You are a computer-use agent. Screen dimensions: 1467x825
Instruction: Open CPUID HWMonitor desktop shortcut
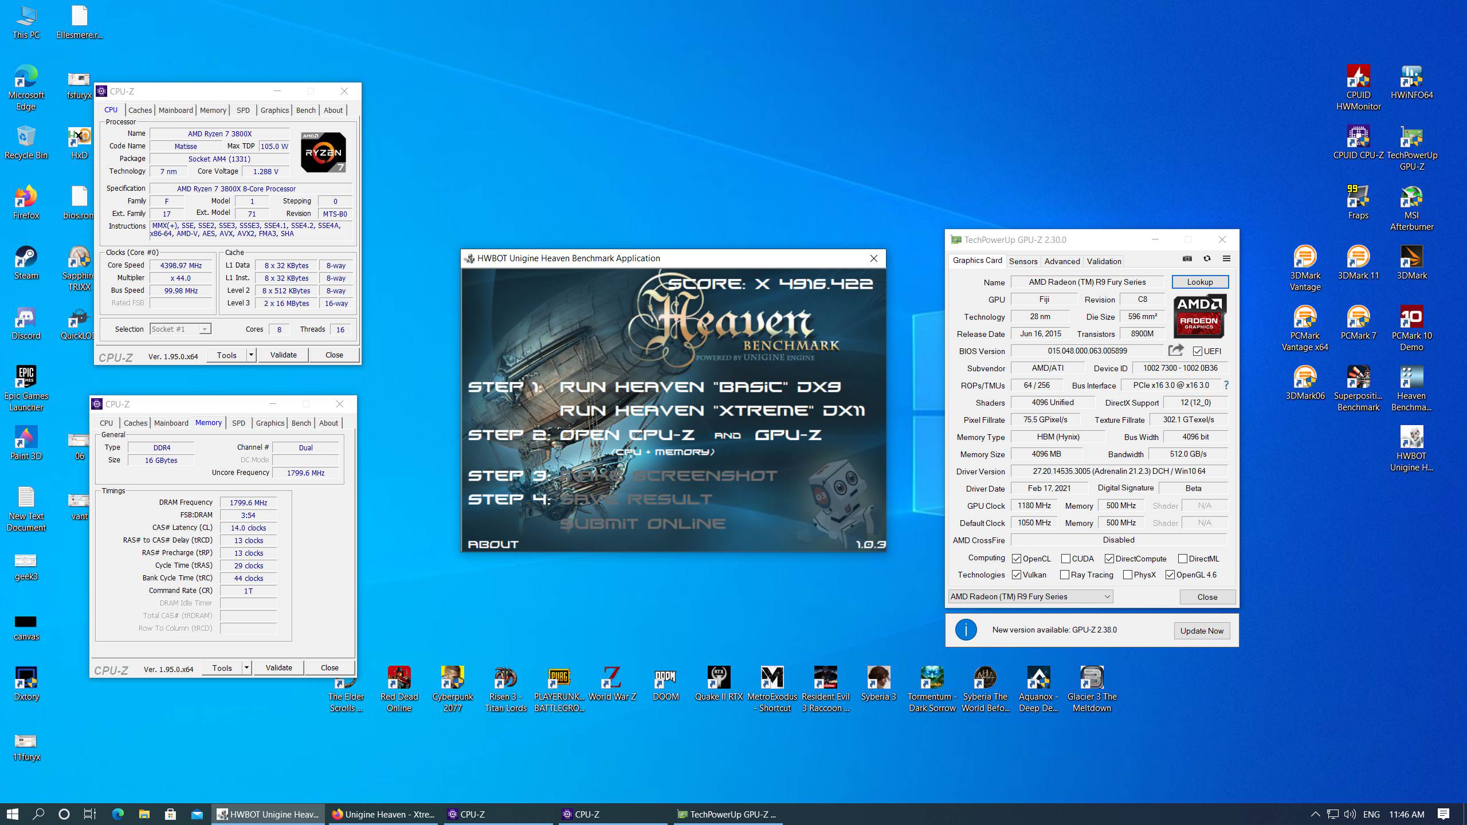pyautogui.click(x=1358, y=89)
